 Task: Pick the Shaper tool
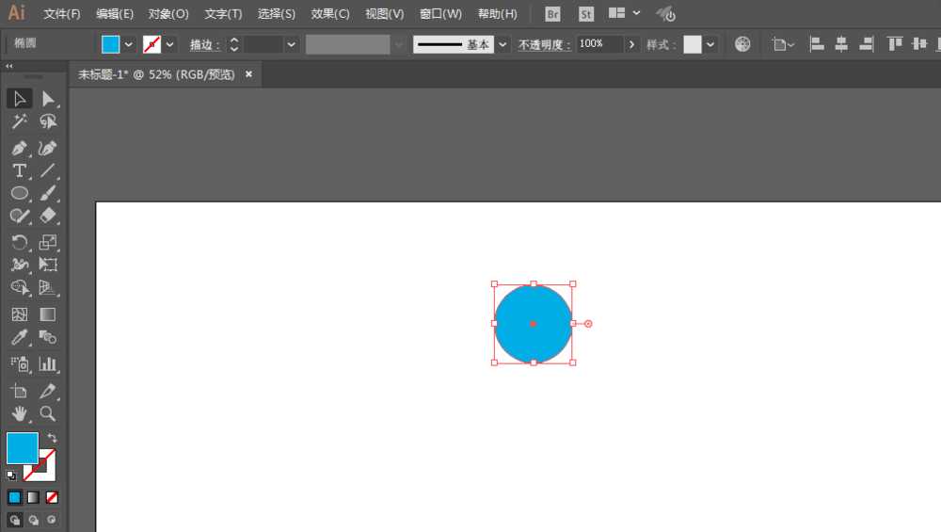coord(19,216)
